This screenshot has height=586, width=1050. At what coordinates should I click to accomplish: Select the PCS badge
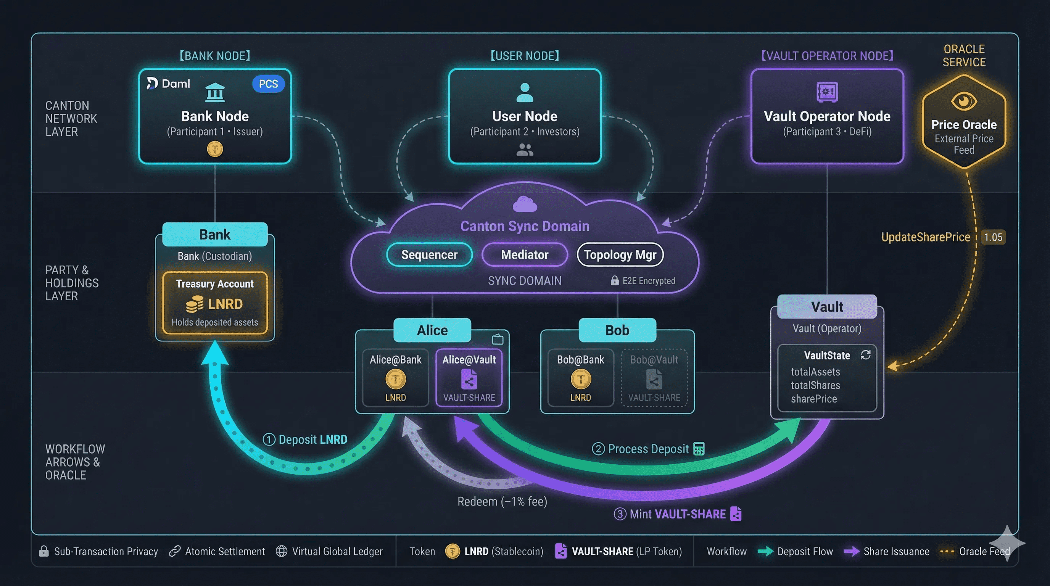pos(268,84)
